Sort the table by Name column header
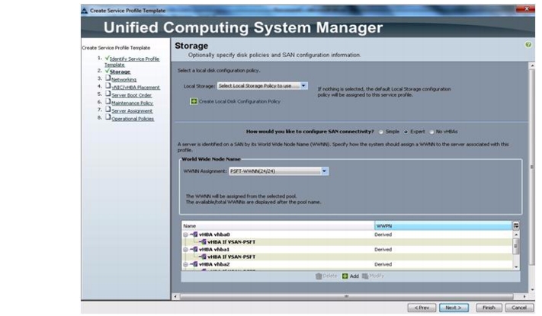The width and height of the screenshot is (542, 316). point(278,226)
